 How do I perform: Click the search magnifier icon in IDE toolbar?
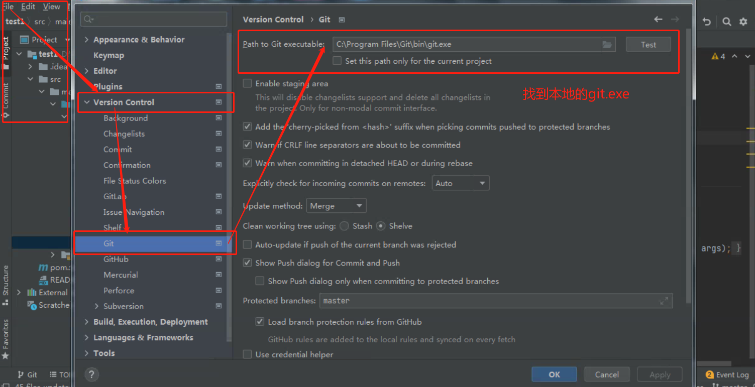(726, 22)
